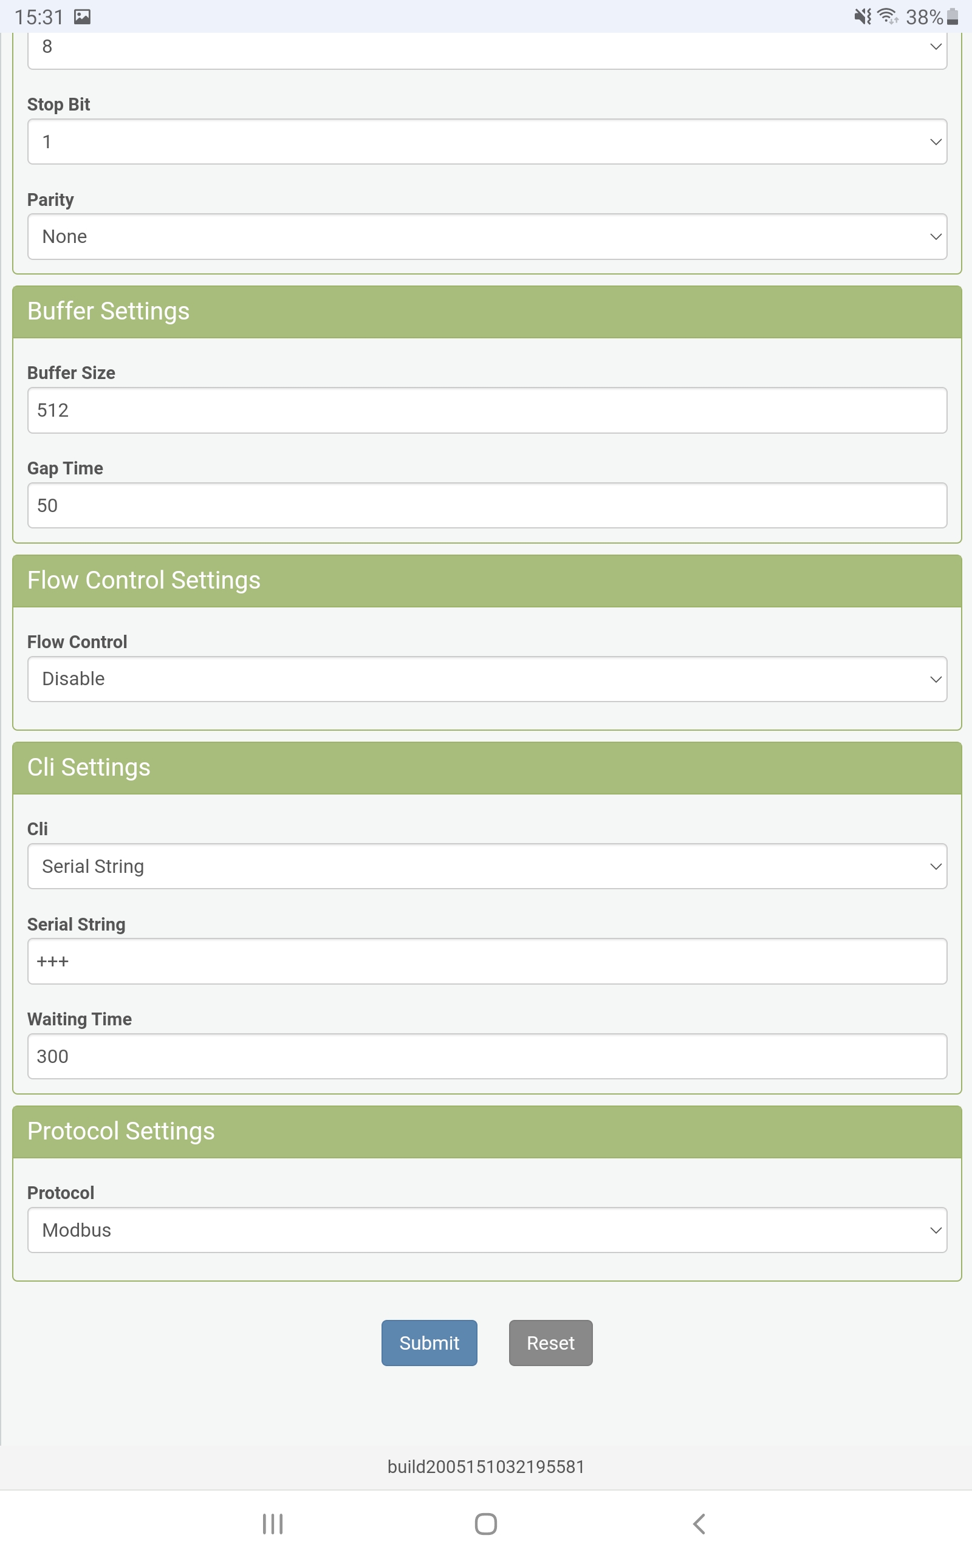Open the Protocol dropdown showing Modbus
The image size is (972, 1555).
pos(487,1230)
